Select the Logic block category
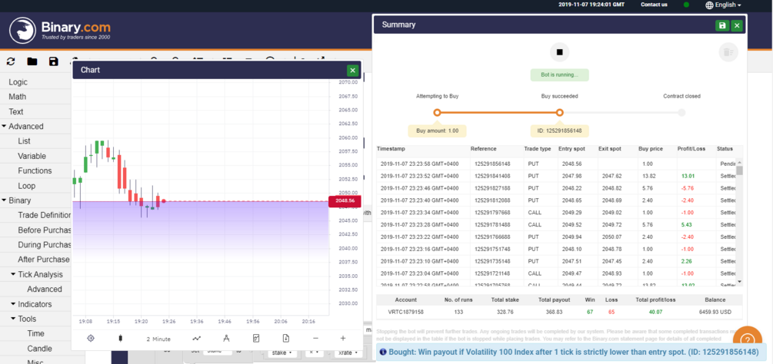Viewport: 773px width, 364px height. (18, 82)
